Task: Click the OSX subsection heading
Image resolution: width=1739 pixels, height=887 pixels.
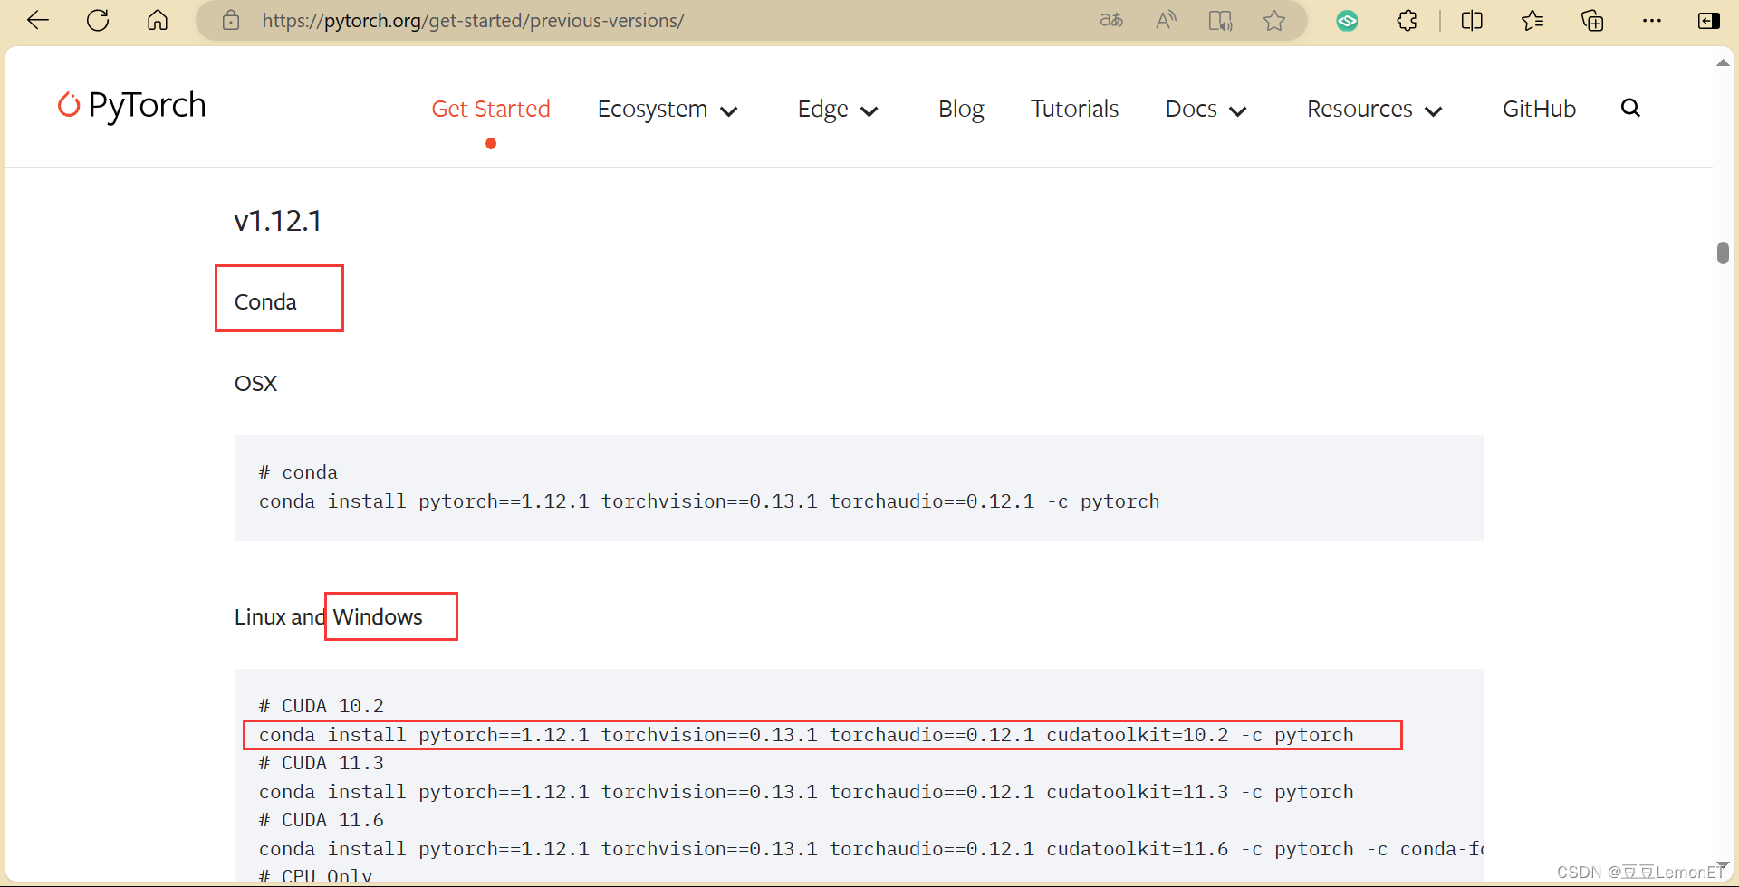Action: 255,384
